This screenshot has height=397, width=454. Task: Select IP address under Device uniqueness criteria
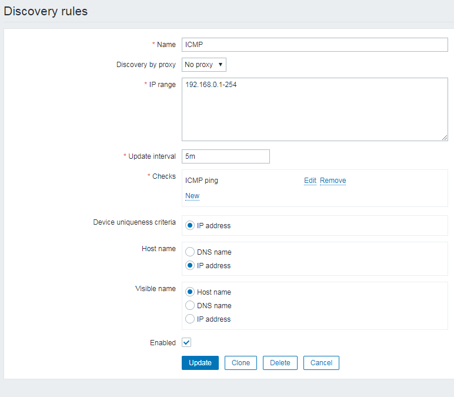(x=190, y=226)
